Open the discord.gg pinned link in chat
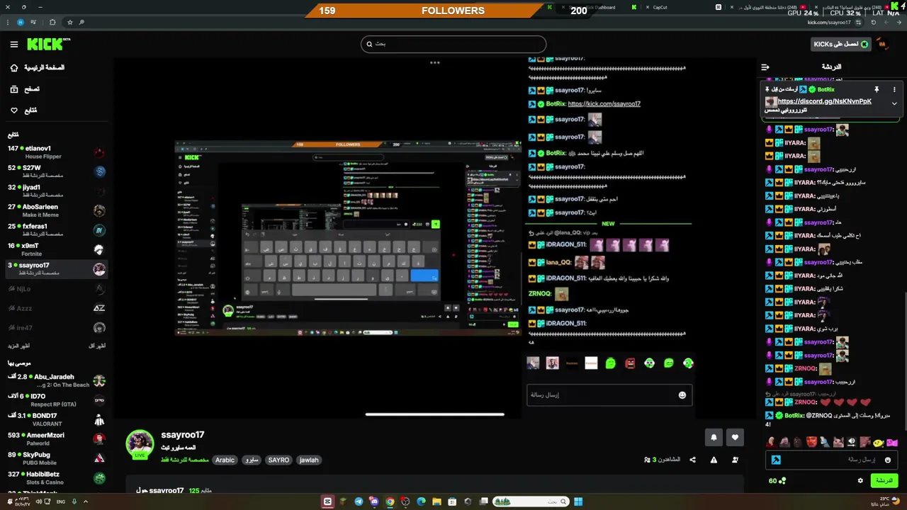The image size is (907, 510). tap(824, 101)
